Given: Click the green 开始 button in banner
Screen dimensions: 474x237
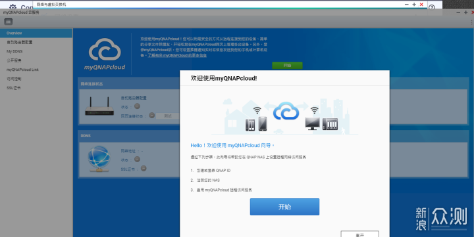Looking at the screenshot, I should coord(287,66).
